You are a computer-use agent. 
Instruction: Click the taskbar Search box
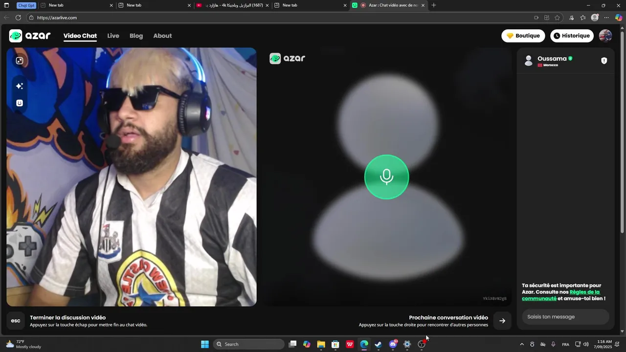[x=249, y=344]
